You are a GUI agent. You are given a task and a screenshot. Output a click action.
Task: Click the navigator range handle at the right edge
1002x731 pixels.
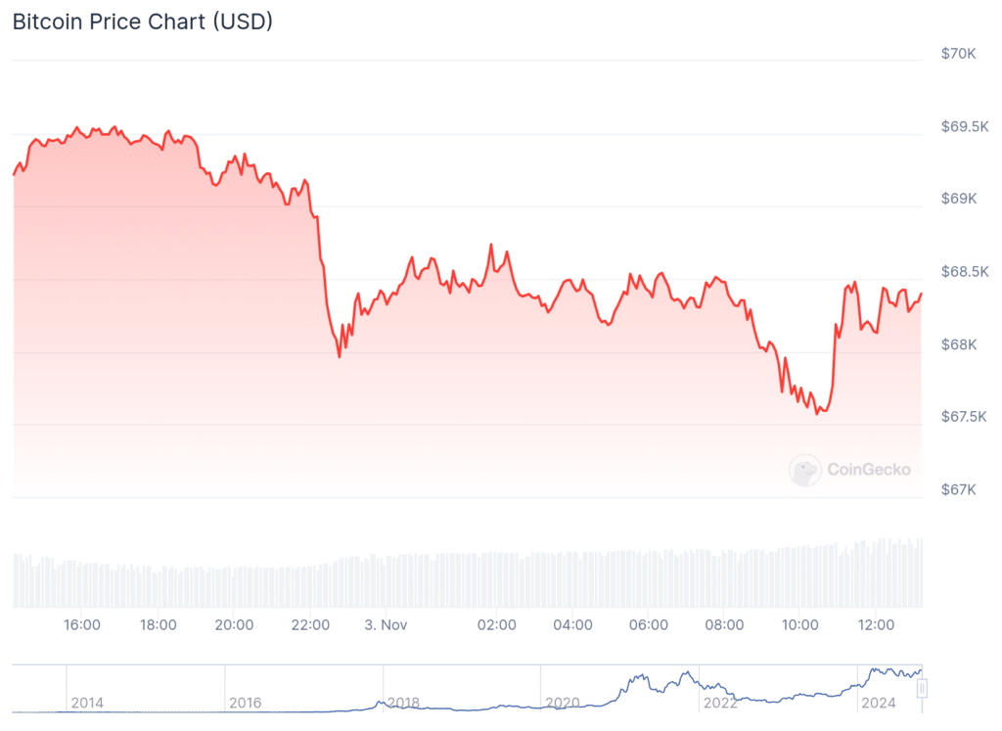921,689
